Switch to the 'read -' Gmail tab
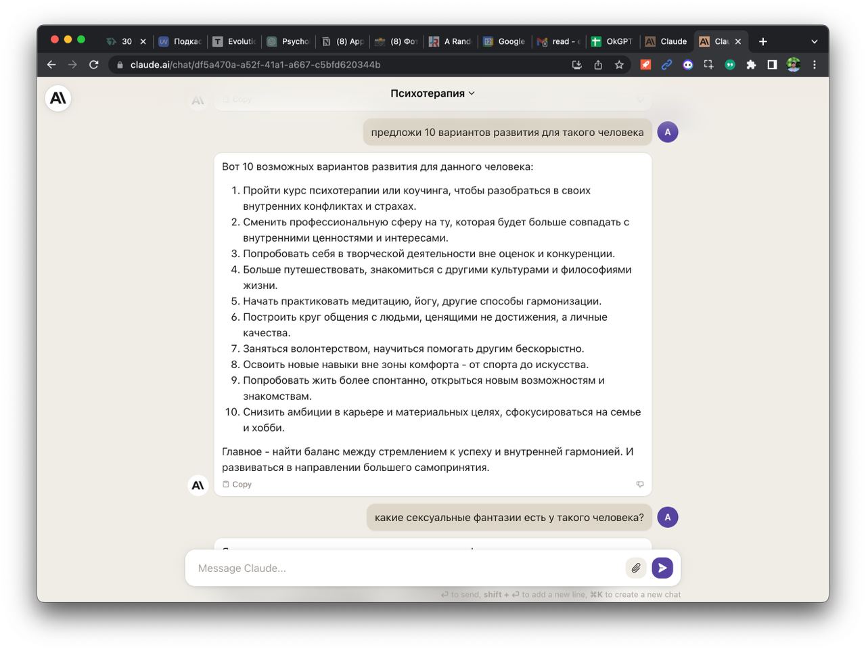 560,41
